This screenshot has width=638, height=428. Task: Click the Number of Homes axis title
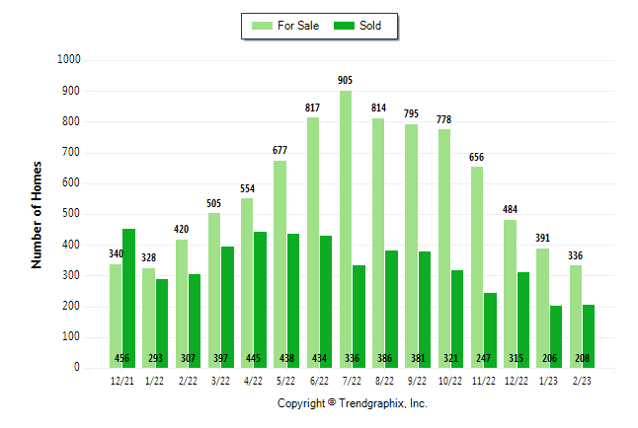[x=37, y=214]
